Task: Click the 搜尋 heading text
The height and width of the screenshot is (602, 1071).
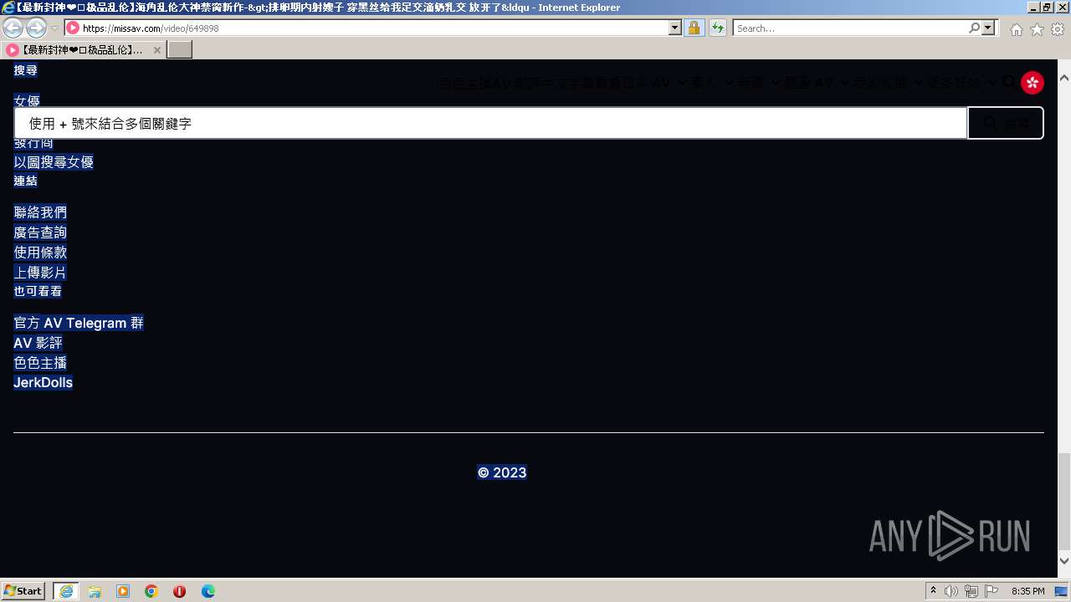Action: (25, 70)
